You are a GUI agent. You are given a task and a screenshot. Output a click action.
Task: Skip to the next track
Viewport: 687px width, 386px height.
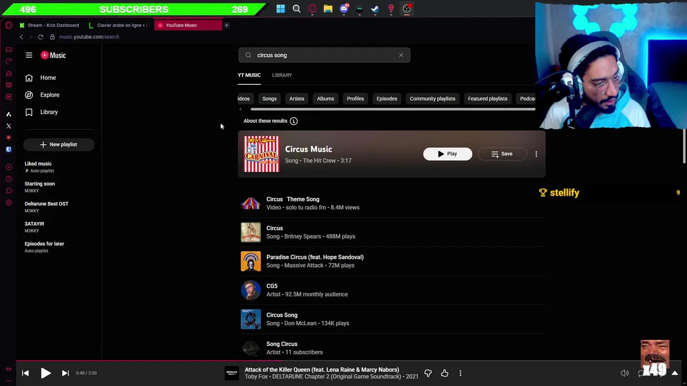point(65,373)
